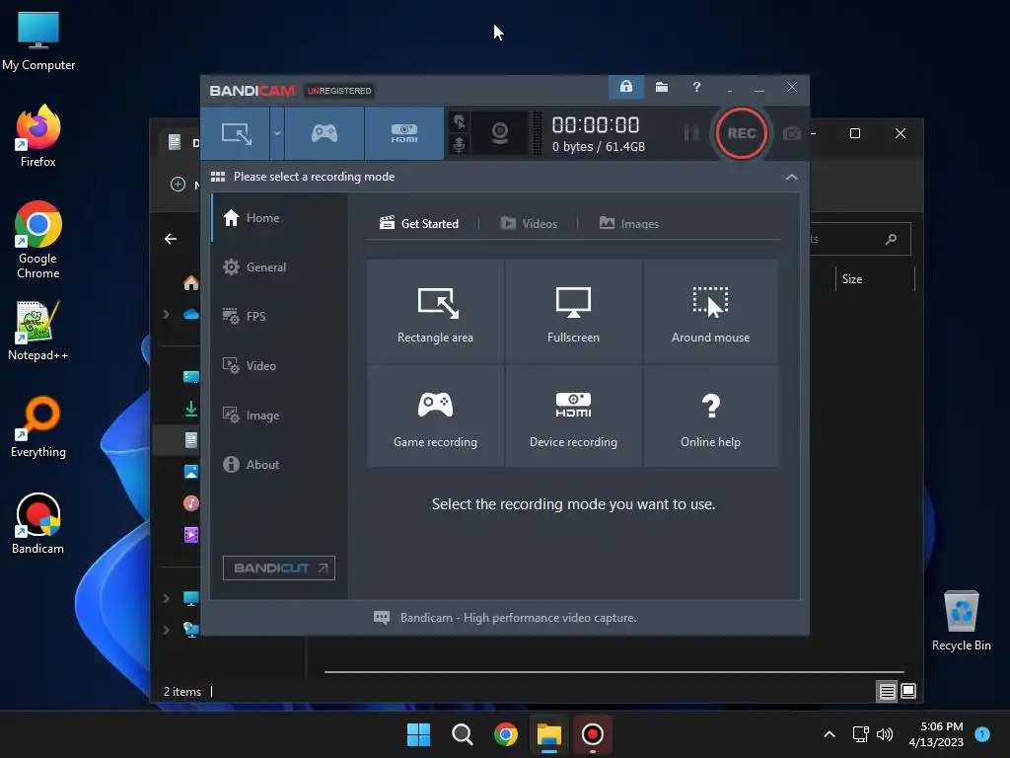Choose the Fullscreen recording tile

click(573, 312)
